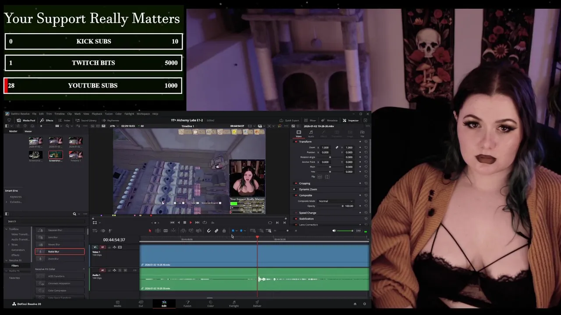Viewport: 561px width, 315px height.
Task: Toggle the position lock padlock icon
Action: click(224, 231)
